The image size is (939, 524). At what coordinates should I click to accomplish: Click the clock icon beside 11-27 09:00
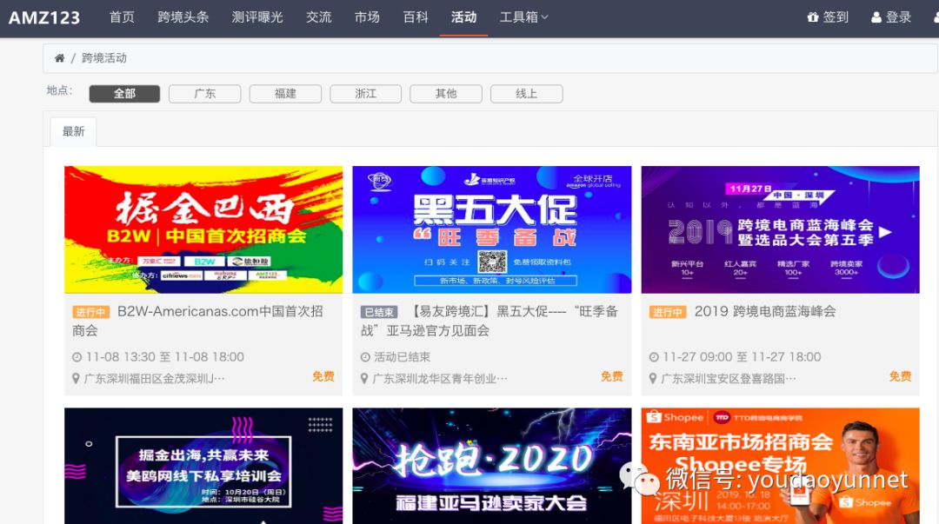click(x=654, y=357)
